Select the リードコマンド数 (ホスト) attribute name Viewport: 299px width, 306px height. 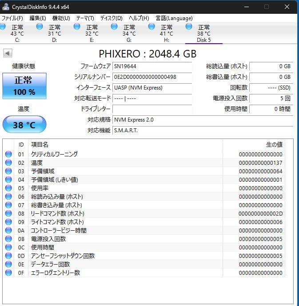pyautogui.click(x=57, y=213)
